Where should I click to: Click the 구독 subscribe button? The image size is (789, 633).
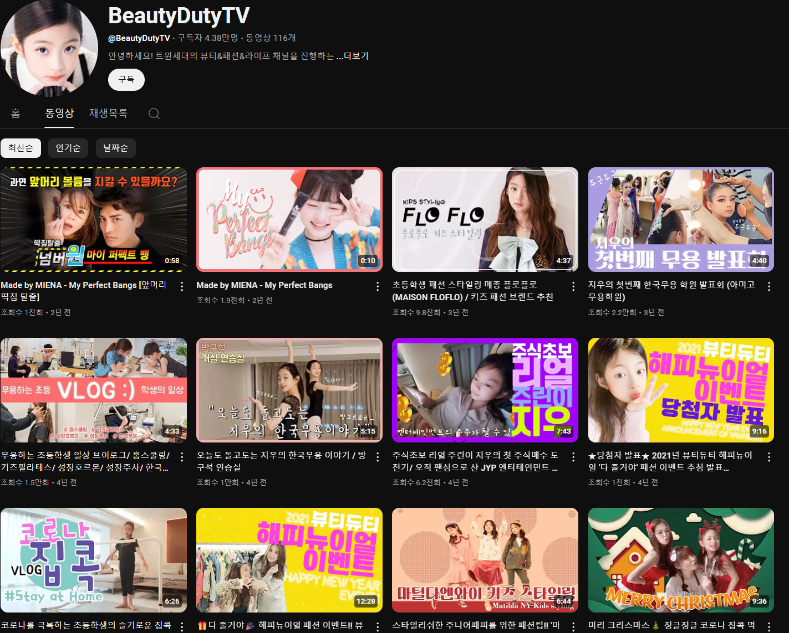(x=126, y=80)
